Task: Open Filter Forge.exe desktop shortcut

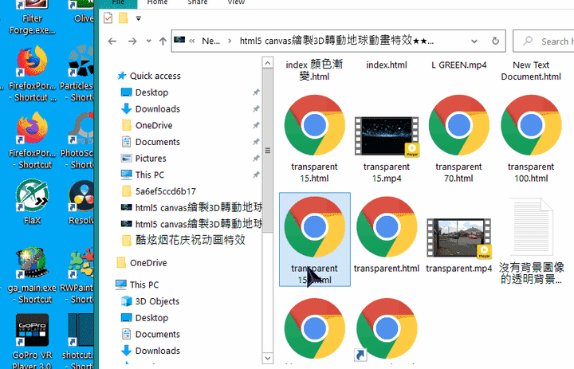Action: (32, 18)
